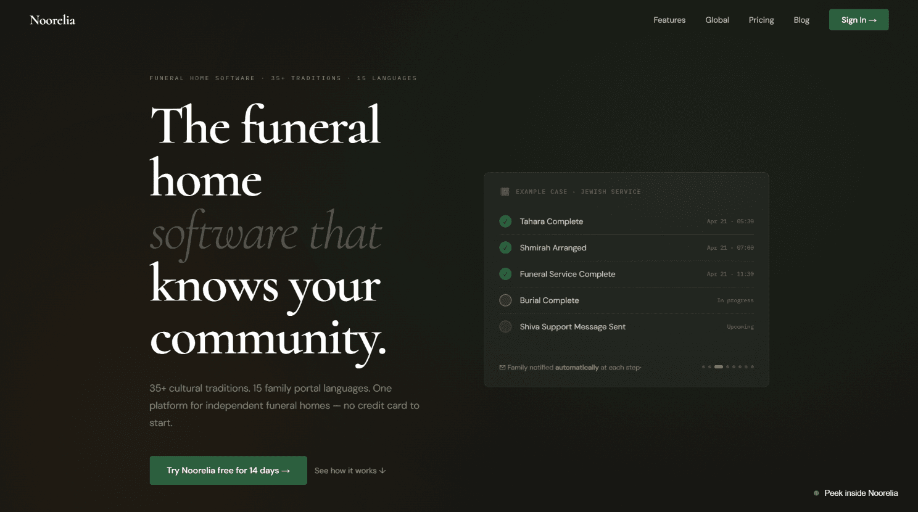This screenshot has width=918, height=512.
Task: Click the envelope icon beside Family notified
Action: pos(502,368)
